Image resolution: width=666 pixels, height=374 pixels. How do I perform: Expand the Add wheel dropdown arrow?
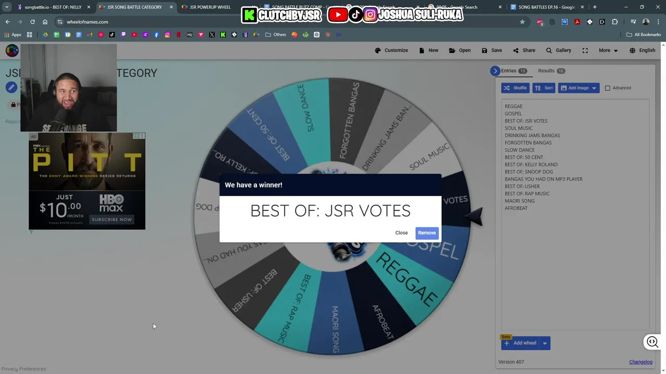(x=545, y=343)
